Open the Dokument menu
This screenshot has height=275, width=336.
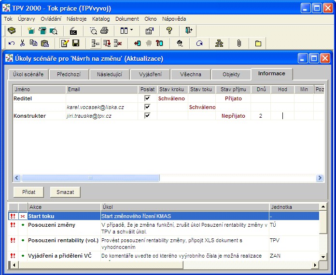(x=127, y=19)
